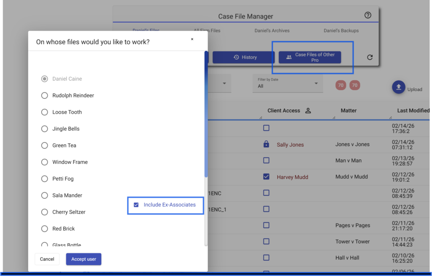Click the refresh icon beside Case Files button

370,57
